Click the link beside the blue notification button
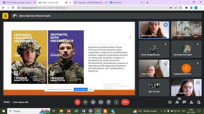 click(x=91, y=89)
